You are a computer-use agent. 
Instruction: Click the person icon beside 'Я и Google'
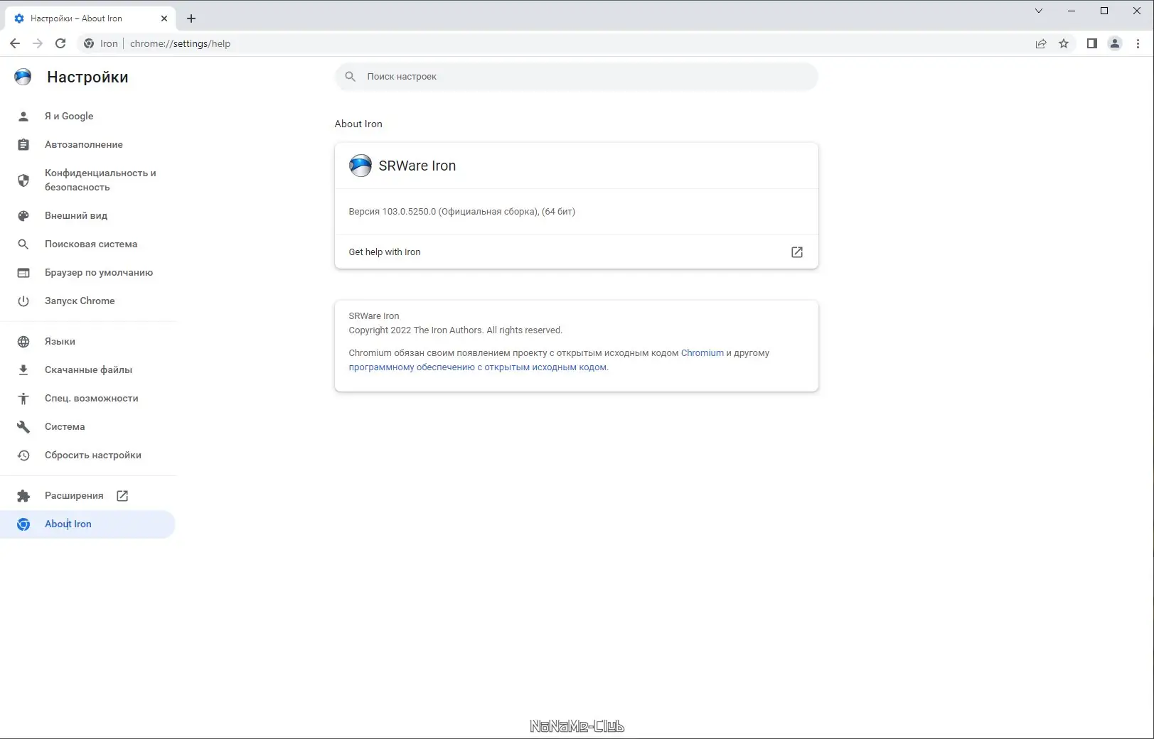coord(23,116)
